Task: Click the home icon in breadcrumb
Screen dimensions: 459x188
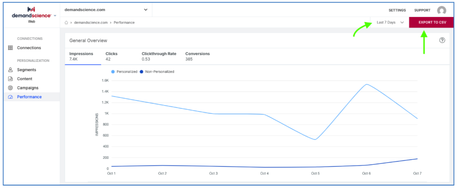Action: [67, 22]
